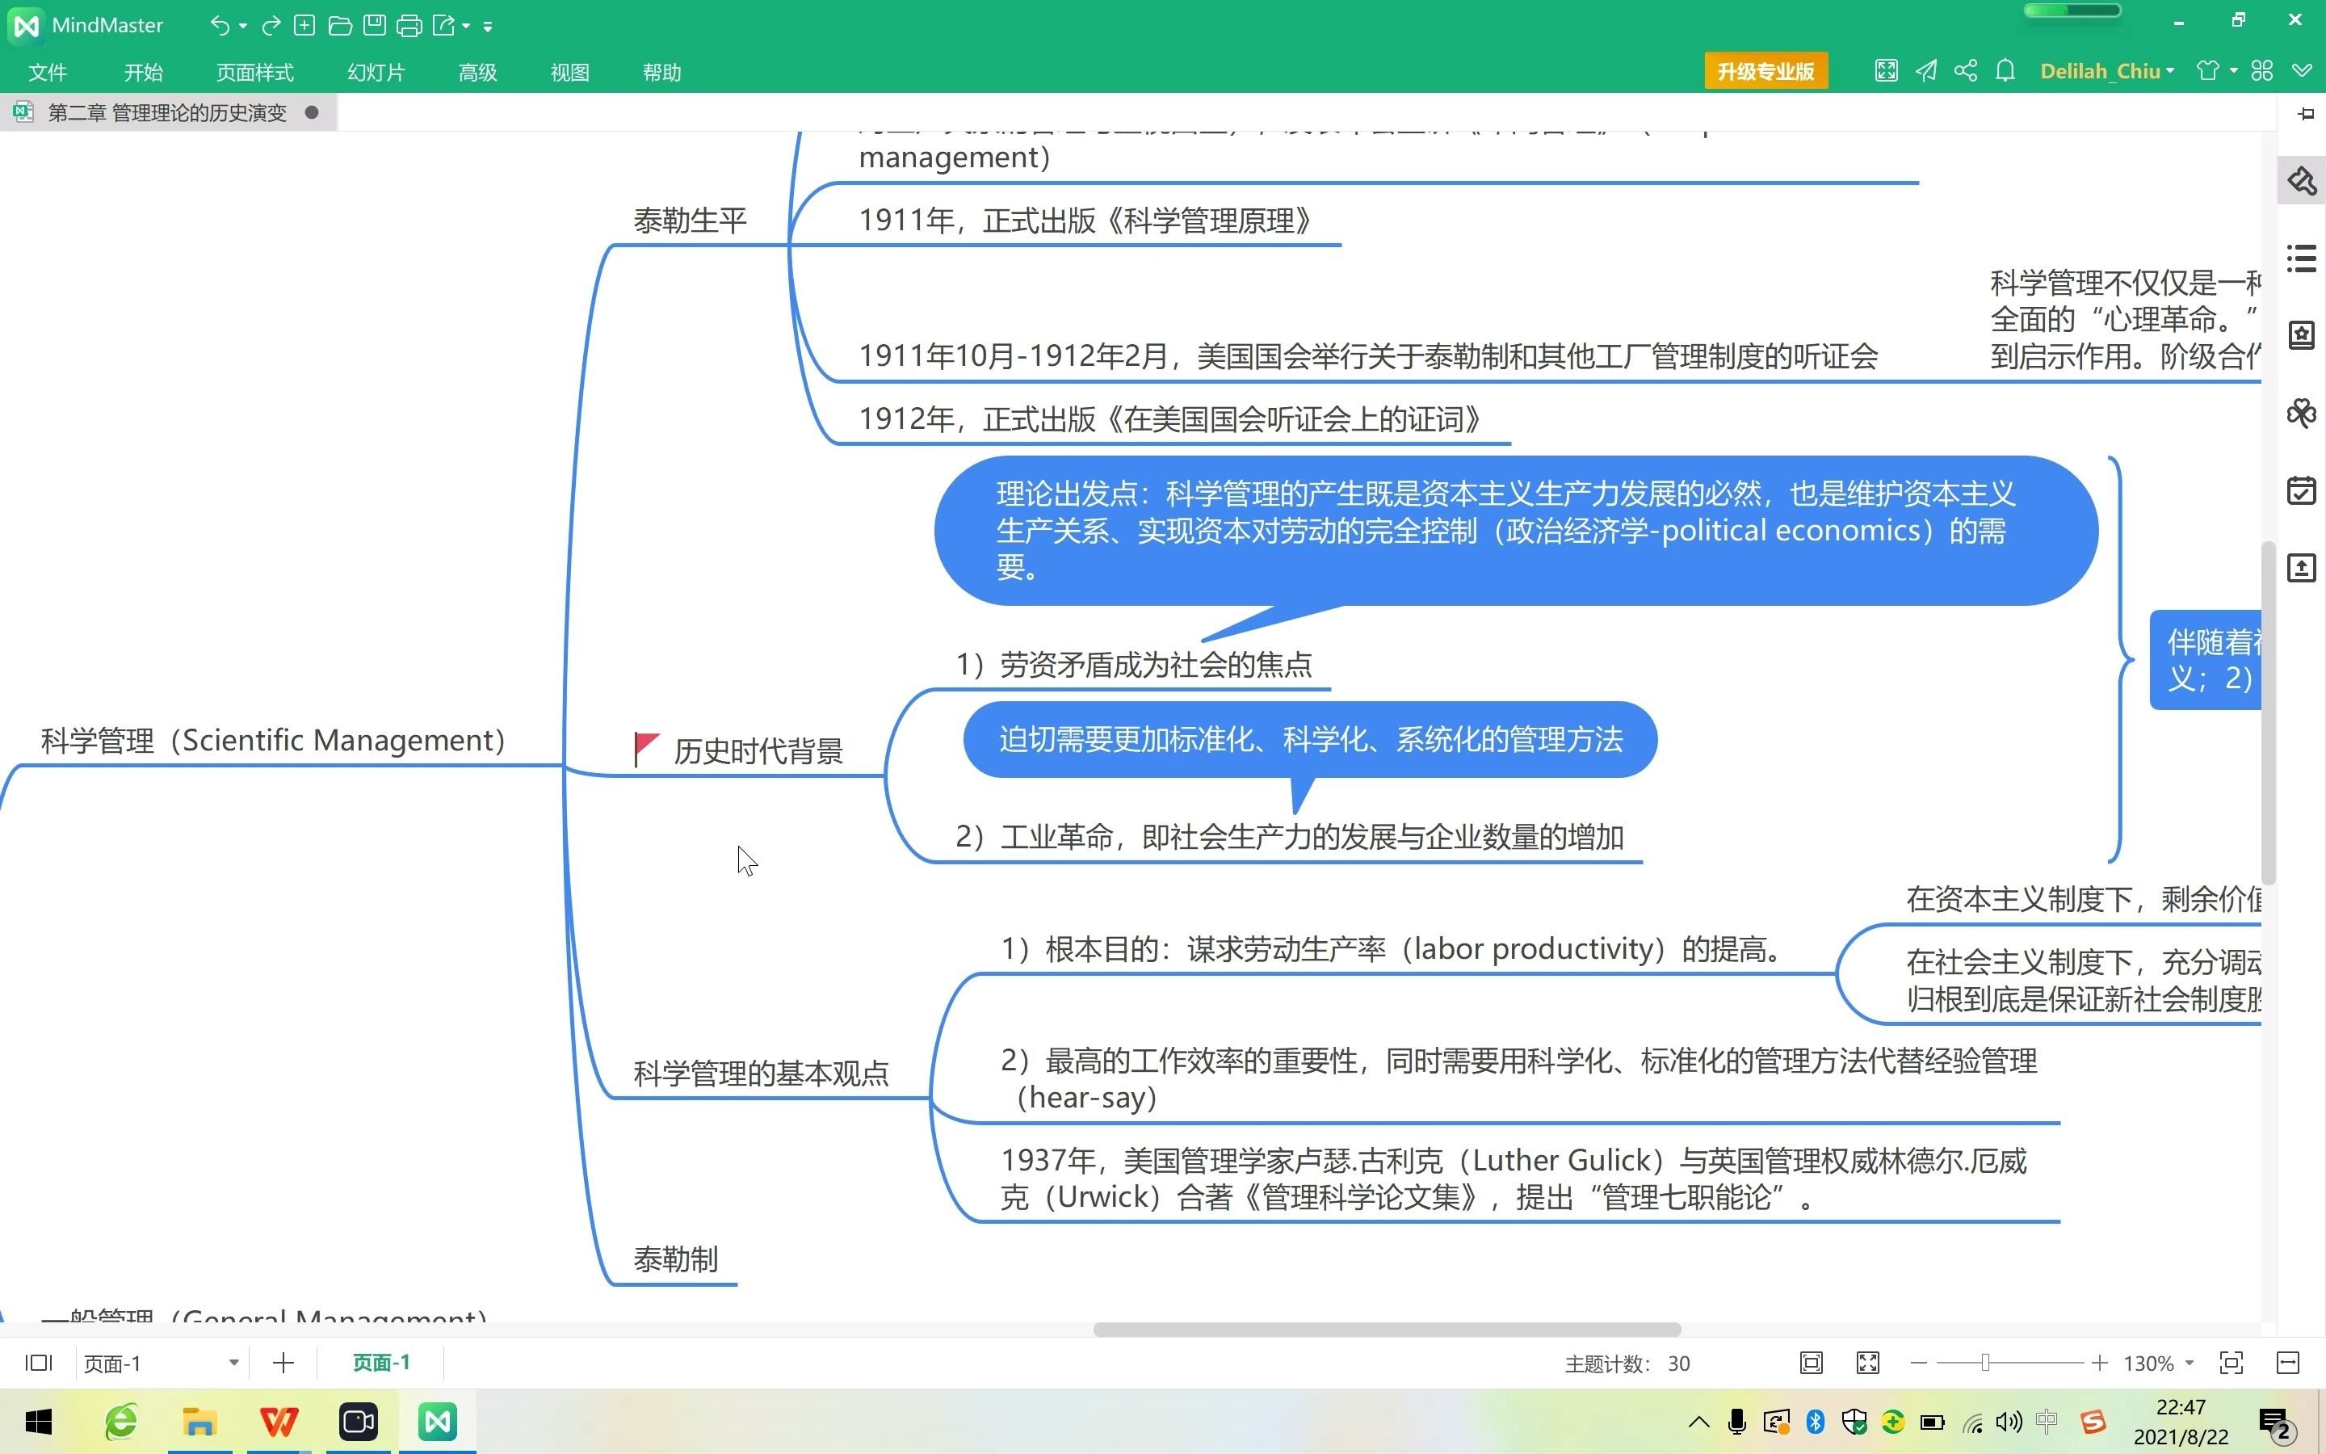Click the fullscreen presentation icon near the upgrade button
The width and height of the screenshot is (2326, 1454).
1886,71
